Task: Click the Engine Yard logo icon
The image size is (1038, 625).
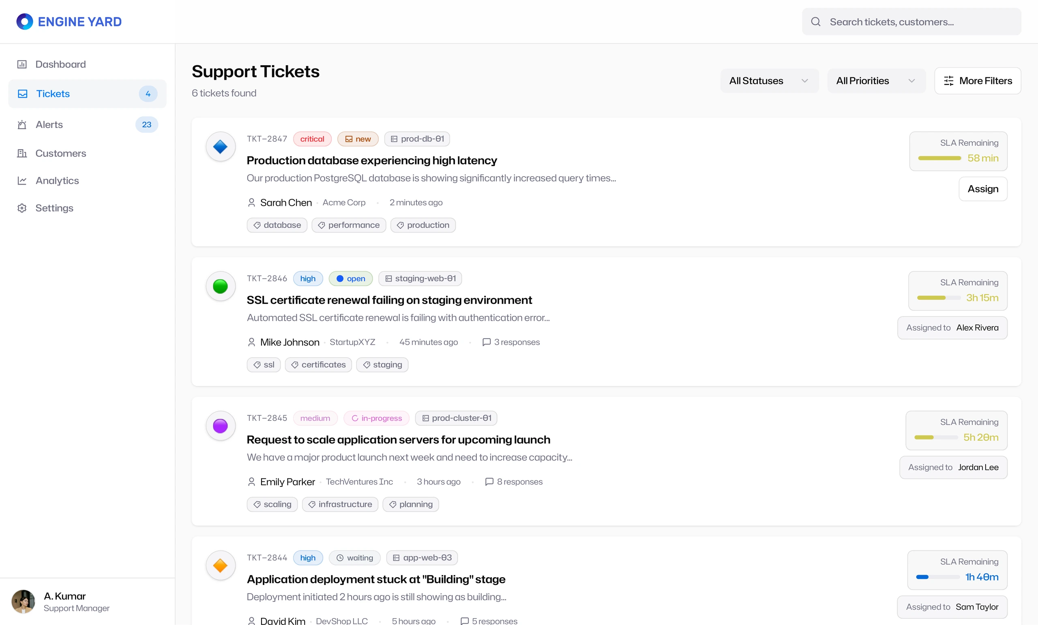Action: point(24,21)
